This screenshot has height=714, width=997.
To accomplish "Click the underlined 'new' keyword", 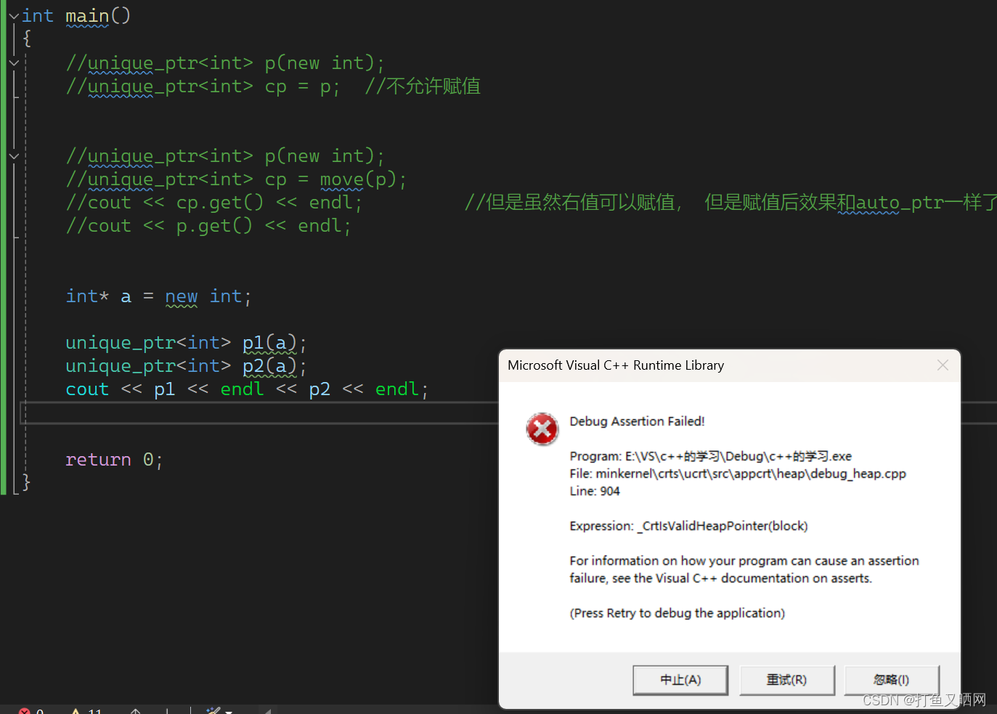I will [182, 296].
